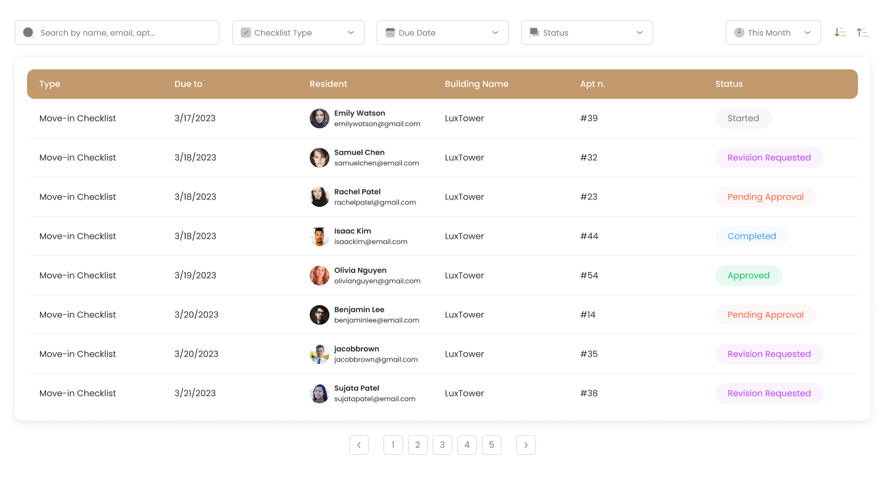
Task: Click the clock icon in This Month selector
Action: (x=739, y=32)
